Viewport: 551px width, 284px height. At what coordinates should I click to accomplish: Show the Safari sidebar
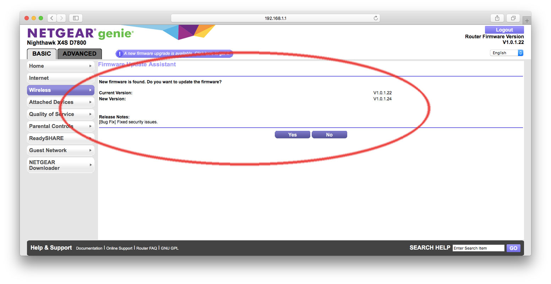[76, 18]
